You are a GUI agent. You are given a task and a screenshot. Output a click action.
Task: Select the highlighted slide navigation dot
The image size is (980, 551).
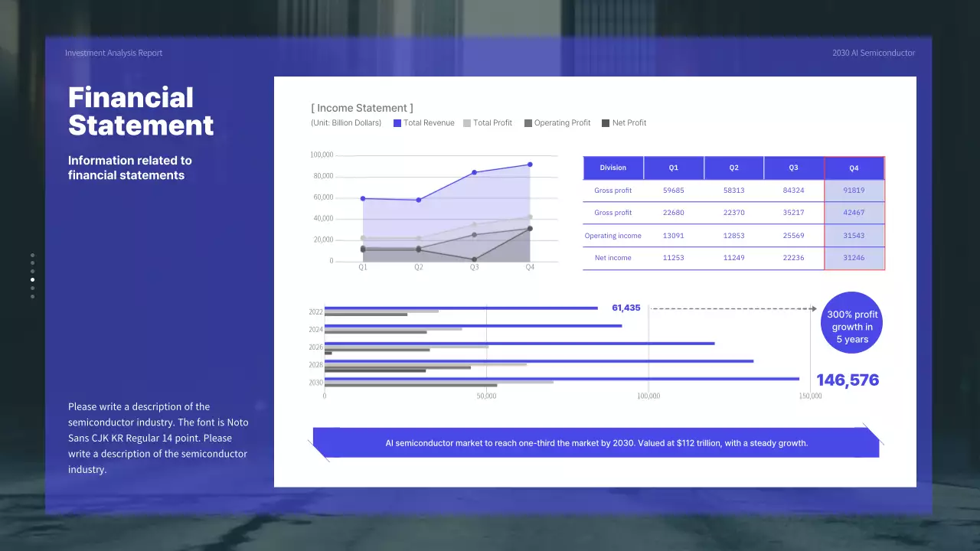(32, 279)
